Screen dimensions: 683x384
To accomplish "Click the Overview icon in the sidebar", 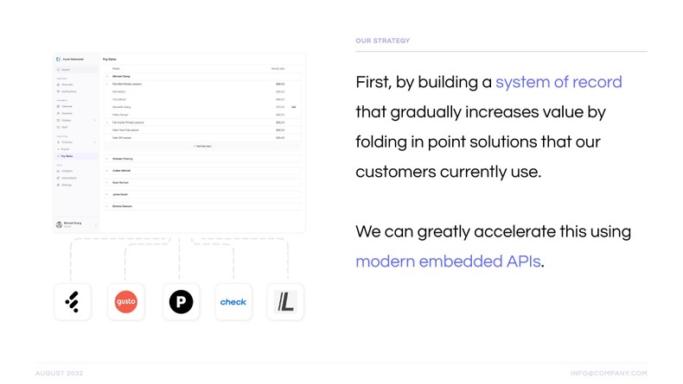I will pos(59,85).
